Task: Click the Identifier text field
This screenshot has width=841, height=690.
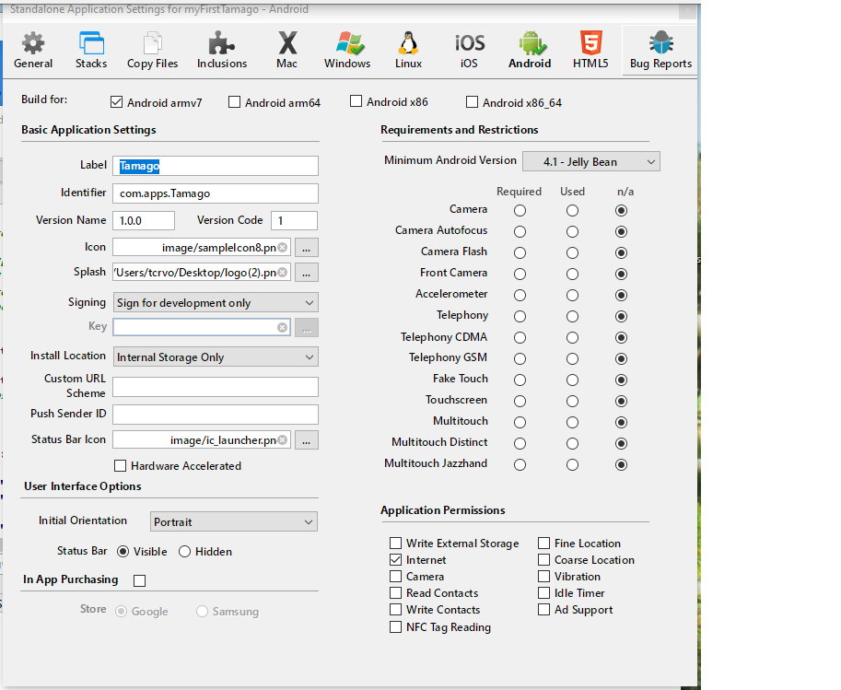Action: click(x=216, y=193)
